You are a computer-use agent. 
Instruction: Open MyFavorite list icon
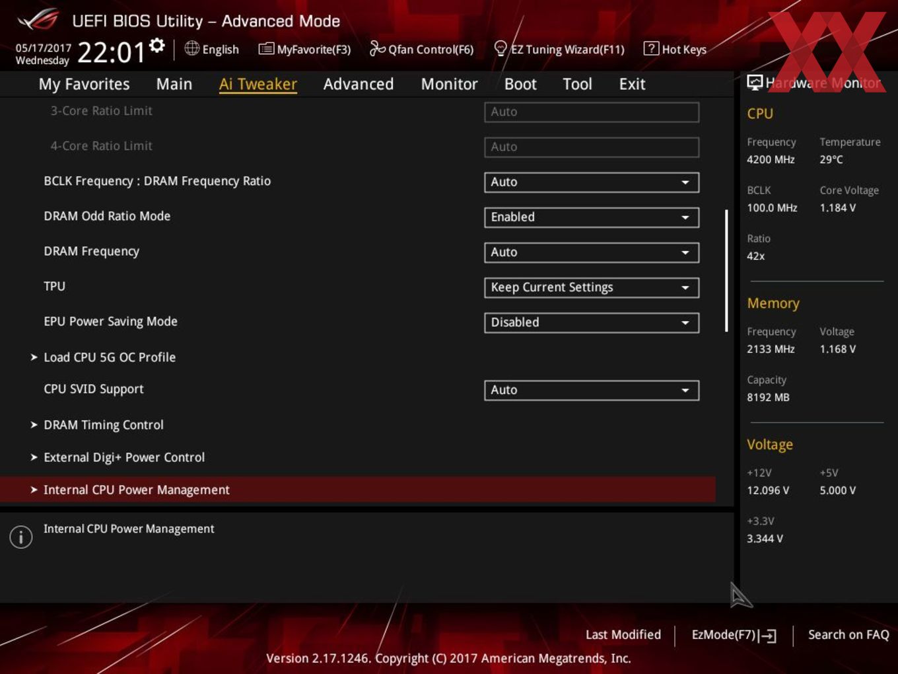pyautogui.click(x=266, y=49)
